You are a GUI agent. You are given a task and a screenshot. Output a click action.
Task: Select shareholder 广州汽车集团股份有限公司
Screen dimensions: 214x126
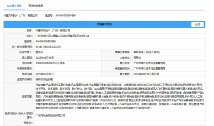pos(50,116)
